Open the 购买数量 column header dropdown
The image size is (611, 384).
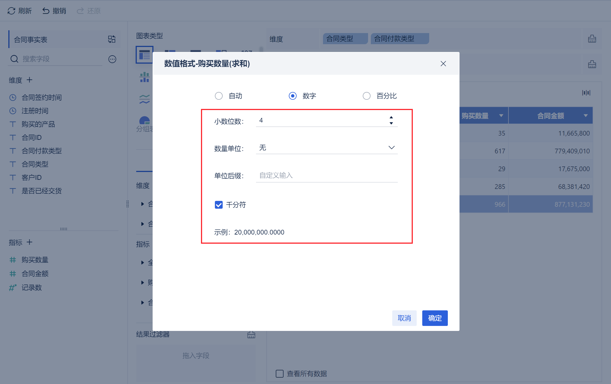pyautogui.click(x=501, y=116)
